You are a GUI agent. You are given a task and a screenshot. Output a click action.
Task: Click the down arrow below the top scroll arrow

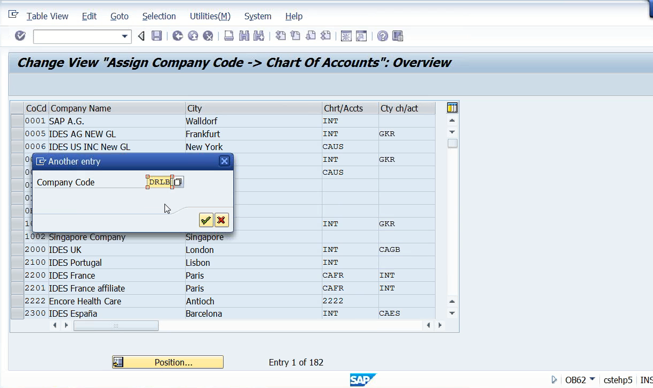(x=452, y=132)
